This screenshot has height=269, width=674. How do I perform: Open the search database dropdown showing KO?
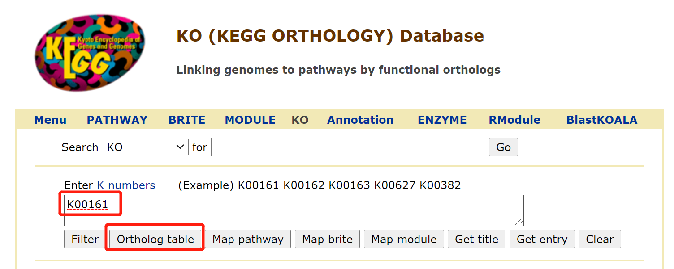point(146,147)
